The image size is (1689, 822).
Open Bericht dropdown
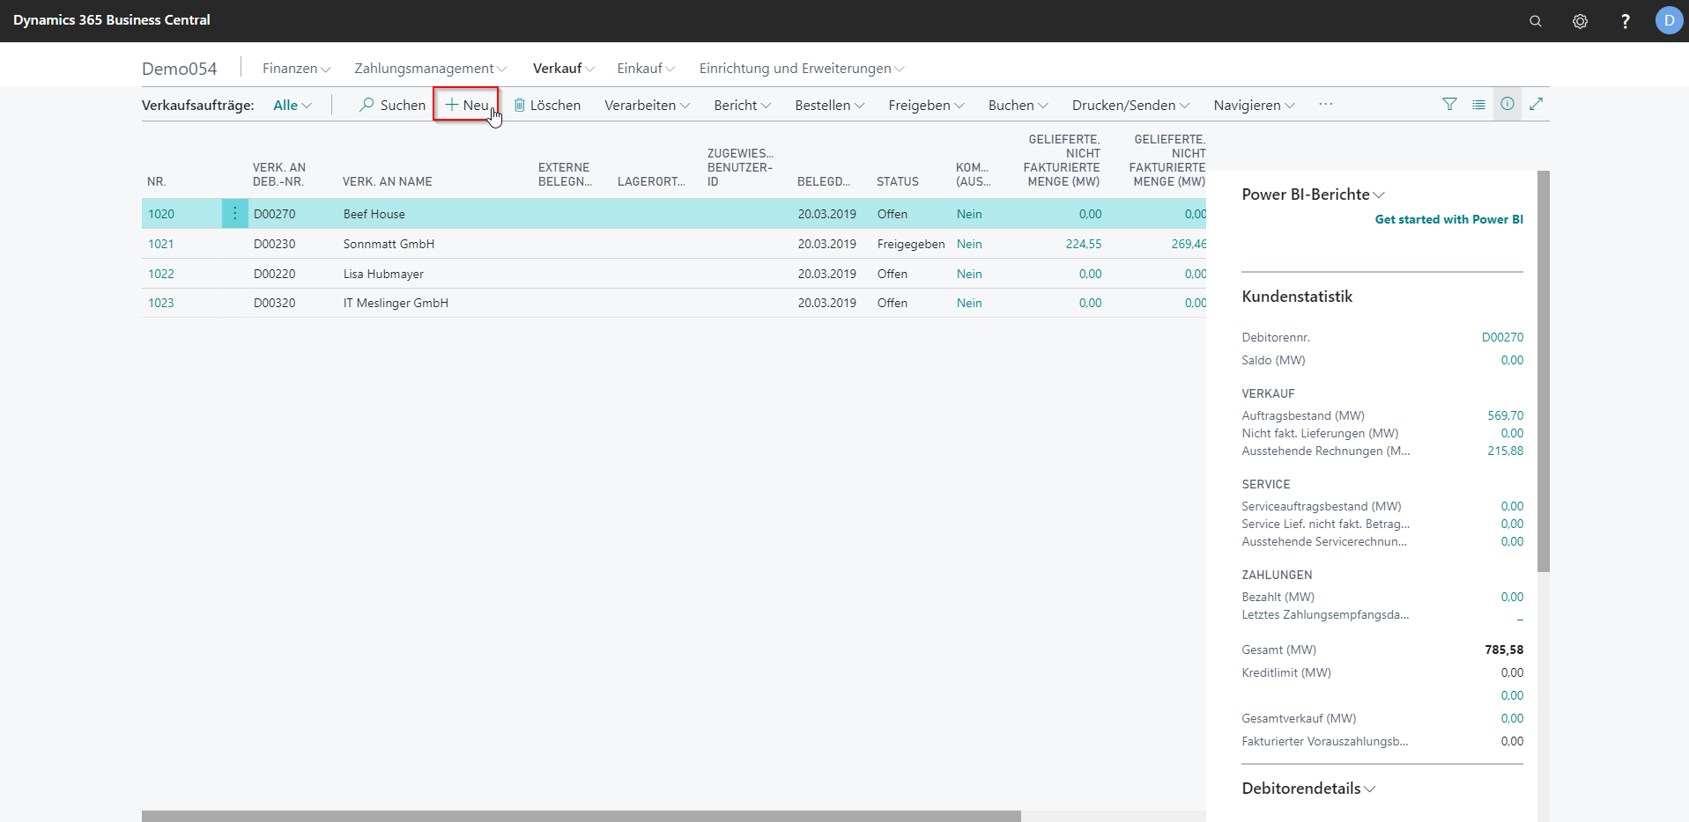[742, 105]
